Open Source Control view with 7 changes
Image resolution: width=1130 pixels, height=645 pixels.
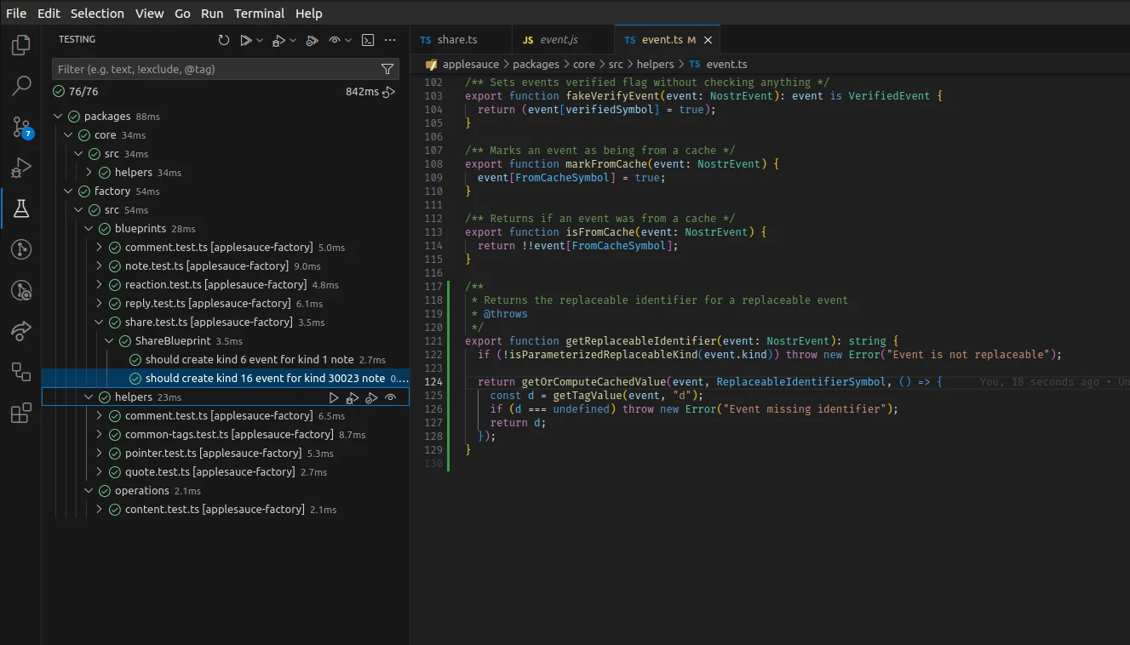click(x=21, y=128)
